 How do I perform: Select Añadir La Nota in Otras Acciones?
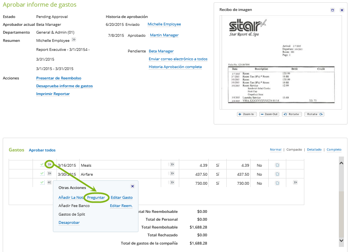(x=71, y=198)
